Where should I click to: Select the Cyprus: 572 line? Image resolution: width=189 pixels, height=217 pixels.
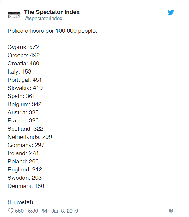click(23, 47)
